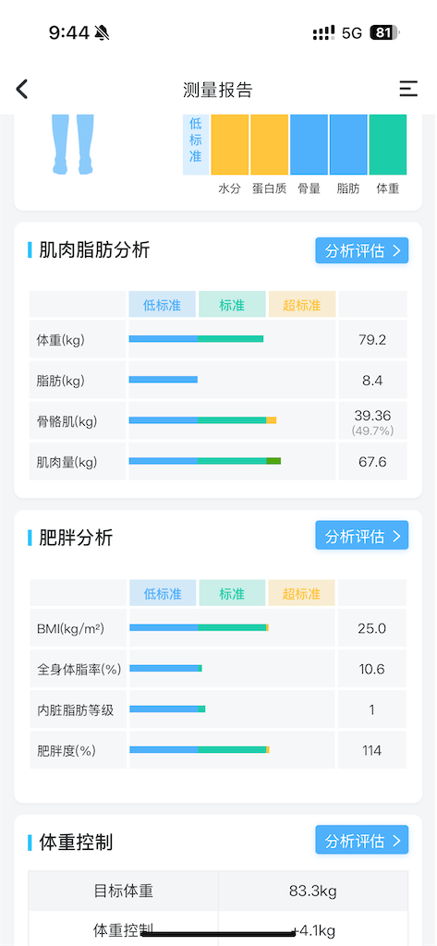Select the orange 蛋白质 bar
The image size is (437, 946).
[269, 144]
